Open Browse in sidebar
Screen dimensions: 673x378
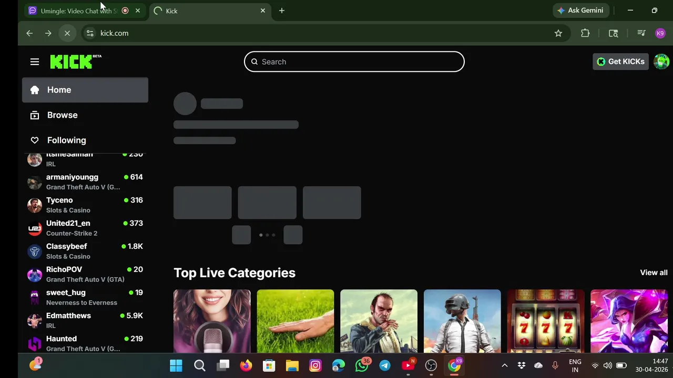85,115
